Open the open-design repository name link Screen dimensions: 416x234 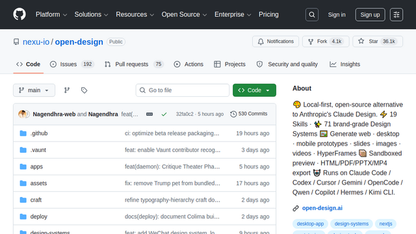[x=79, y=42]
